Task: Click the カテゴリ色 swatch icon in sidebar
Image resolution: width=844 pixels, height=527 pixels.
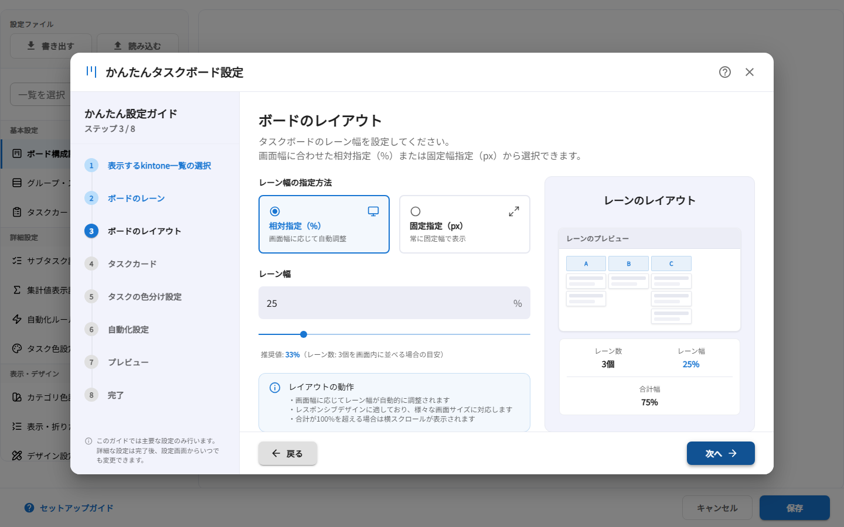Action: coord(17,397)
